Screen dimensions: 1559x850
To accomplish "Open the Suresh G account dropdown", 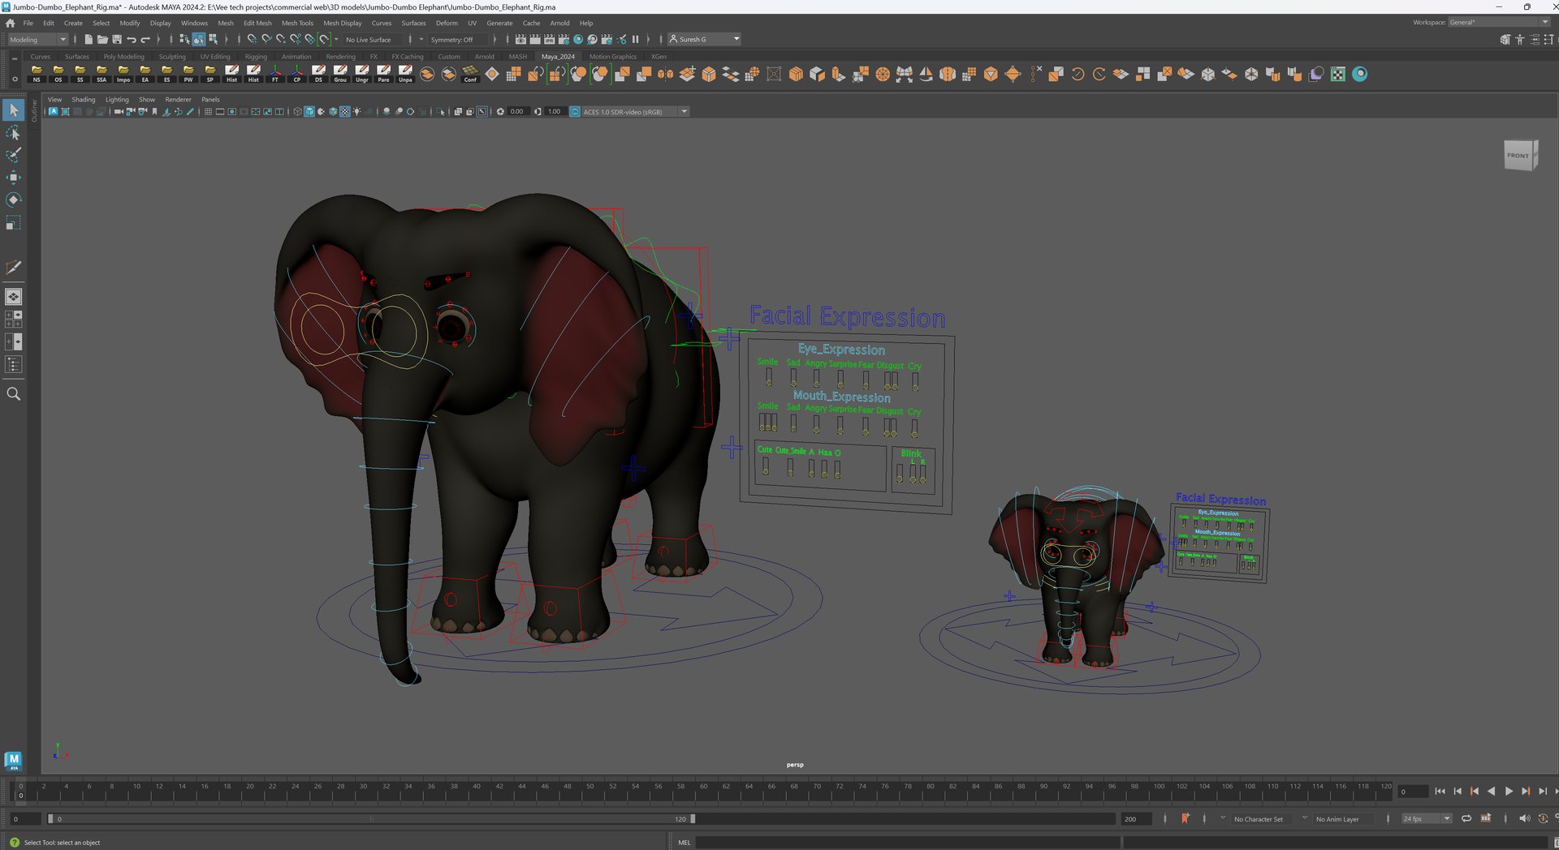I will (x=704, y=39).
